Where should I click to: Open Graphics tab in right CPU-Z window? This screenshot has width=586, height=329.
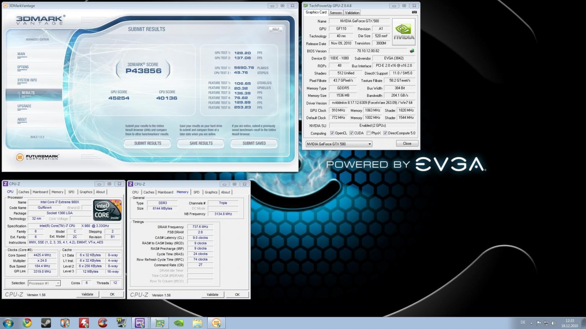pos(211,192)
